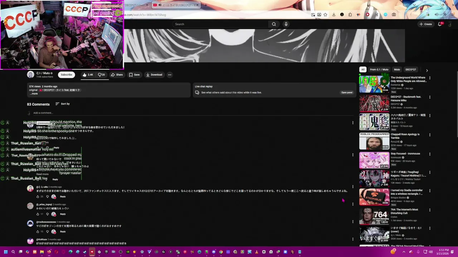Expand description with ...more
This screenshot has width=458, height=257.
pos(33,94)
